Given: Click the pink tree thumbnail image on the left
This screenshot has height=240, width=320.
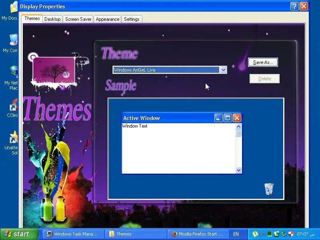Looking at the screenshot, I should click(54, 70).
